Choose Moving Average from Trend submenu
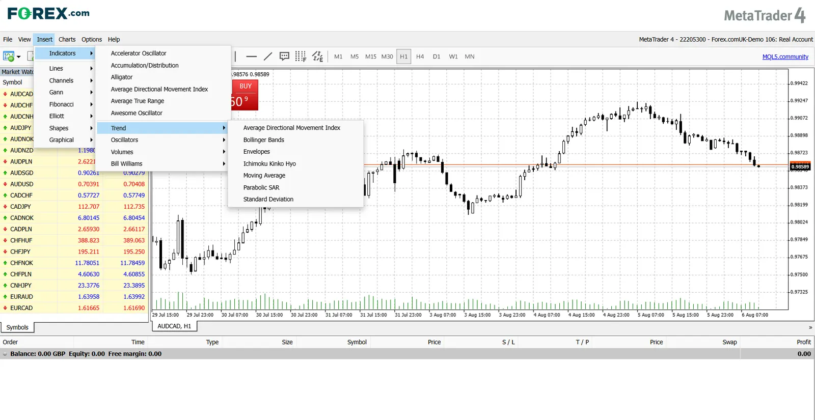Image resolution: width=815 pixels, height=420 pixels. [296, 176]
